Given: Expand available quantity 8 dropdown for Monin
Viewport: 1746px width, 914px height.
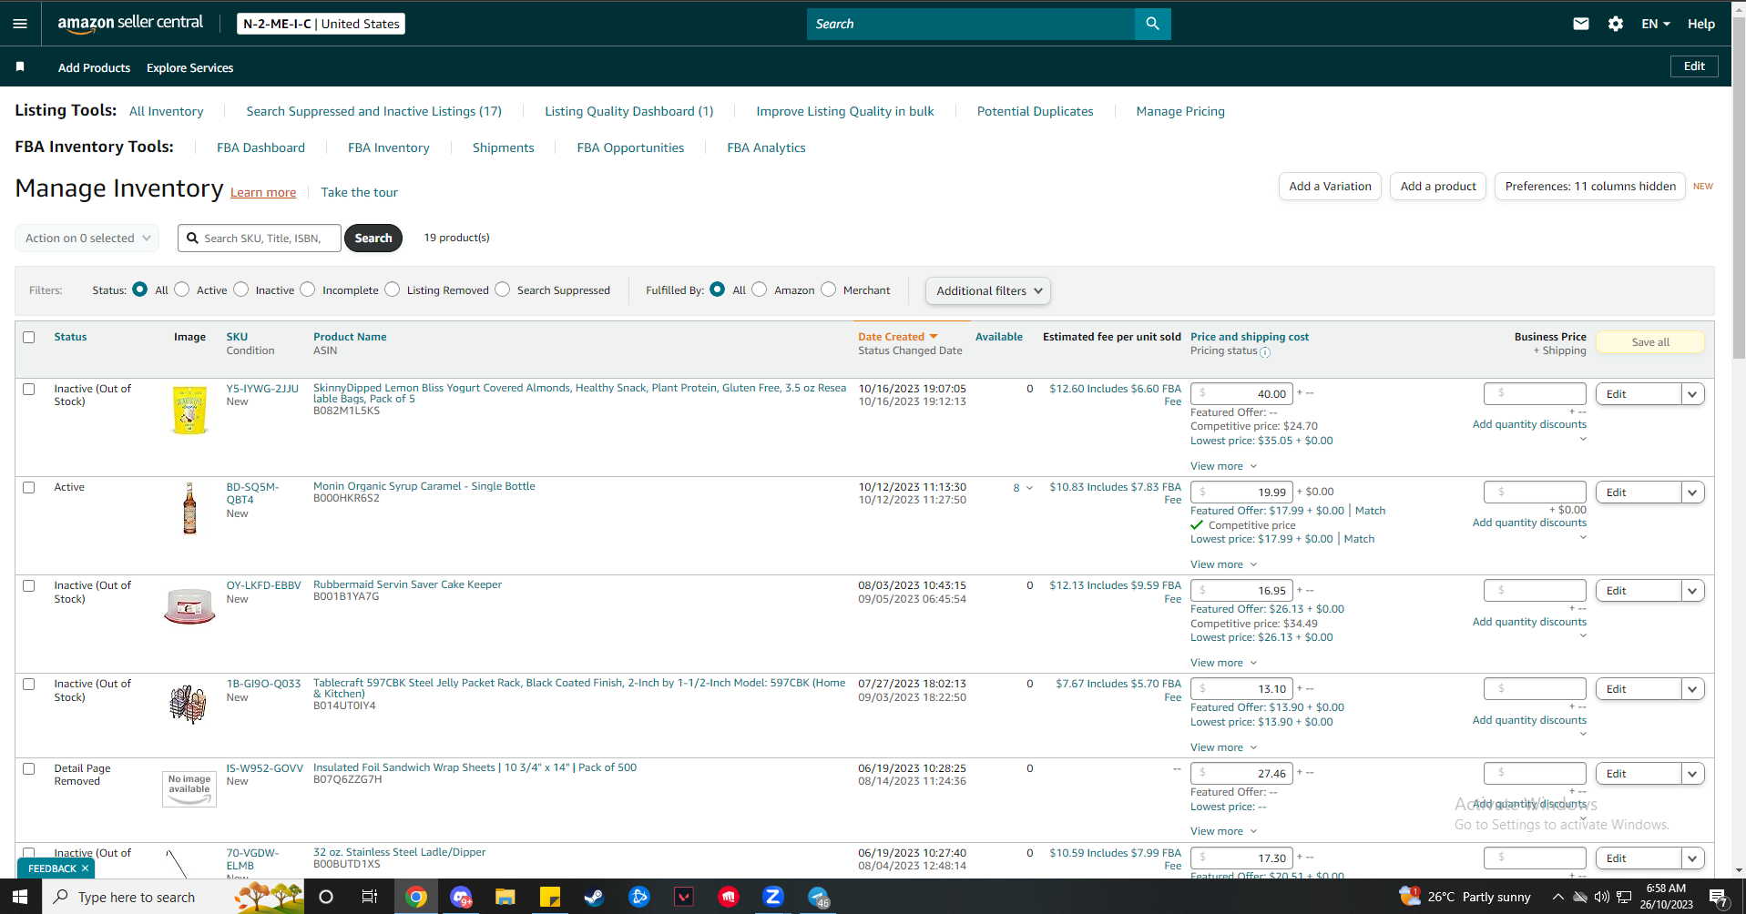Looking at the screenshot, I should tap(1024, 488).
